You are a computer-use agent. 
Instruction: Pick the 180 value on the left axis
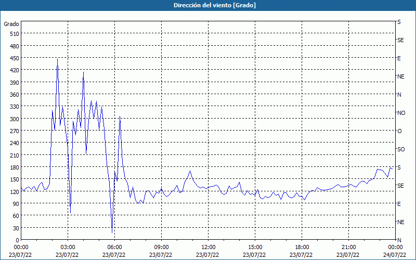tap(15, 167)
